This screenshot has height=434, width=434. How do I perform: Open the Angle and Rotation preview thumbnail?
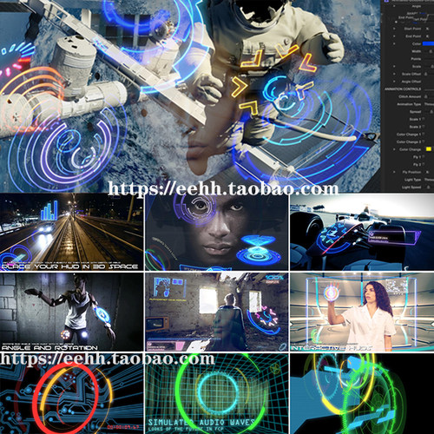tap(71, 312)
